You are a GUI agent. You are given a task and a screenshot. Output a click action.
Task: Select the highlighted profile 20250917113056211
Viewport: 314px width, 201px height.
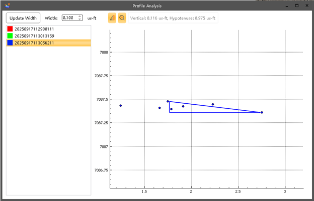pos(34,43)
